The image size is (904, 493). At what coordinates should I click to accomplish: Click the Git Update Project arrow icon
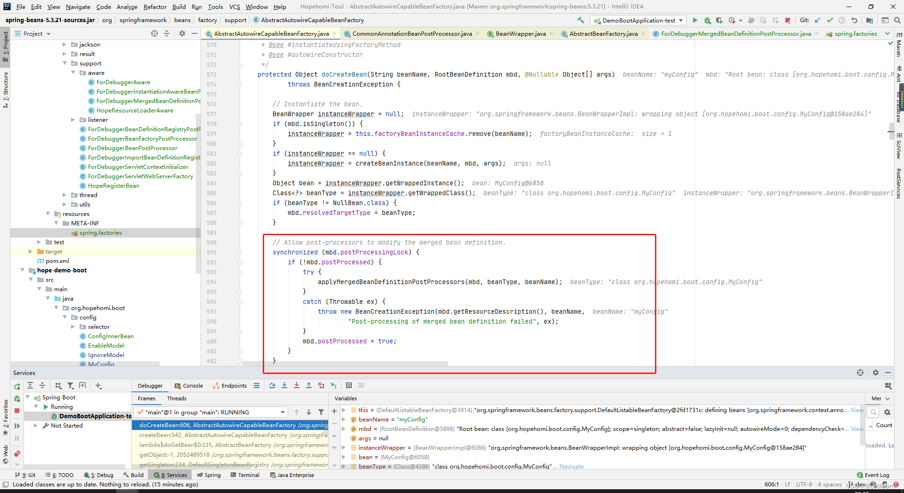pos(817,20)
